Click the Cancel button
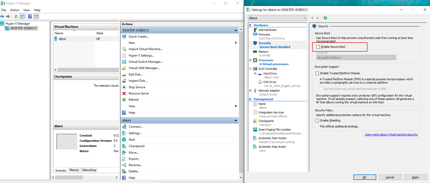 [390, 177]
